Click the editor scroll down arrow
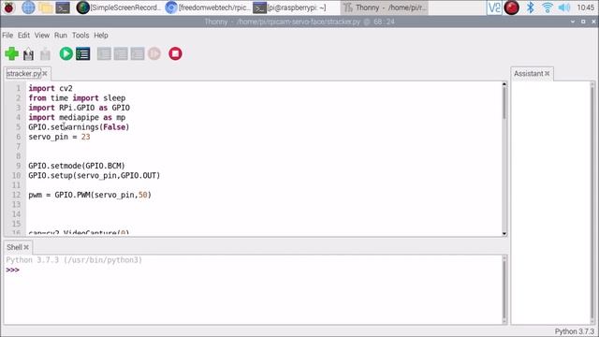This screenshot has height=337, width=599. point(504,233)
